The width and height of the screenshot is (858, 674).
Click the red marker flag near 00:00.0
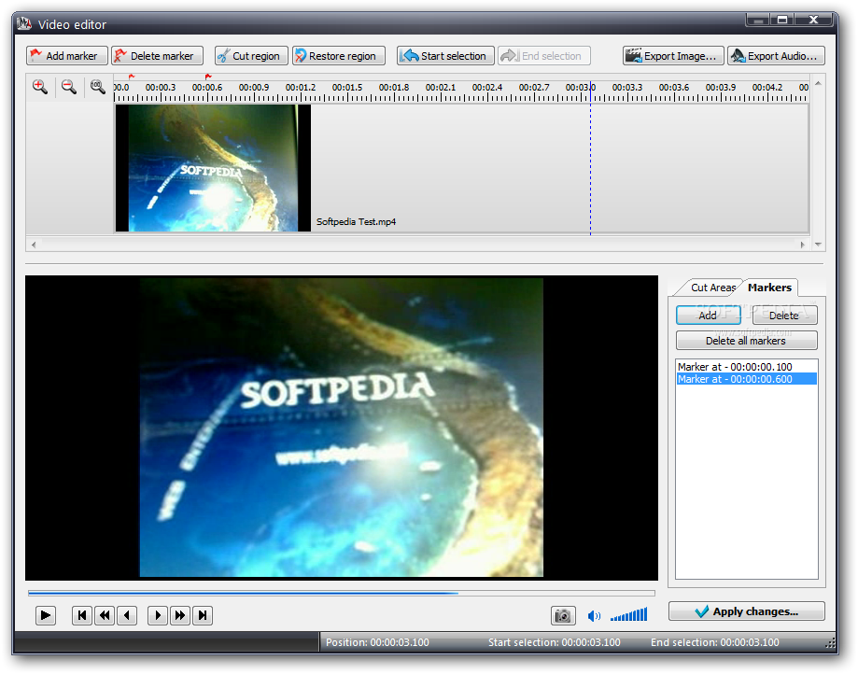[x=132, y=77]
